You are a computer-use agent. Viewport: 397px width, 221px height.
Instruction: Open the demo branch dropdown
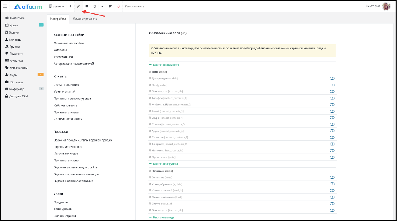click(x=57, y=6)
